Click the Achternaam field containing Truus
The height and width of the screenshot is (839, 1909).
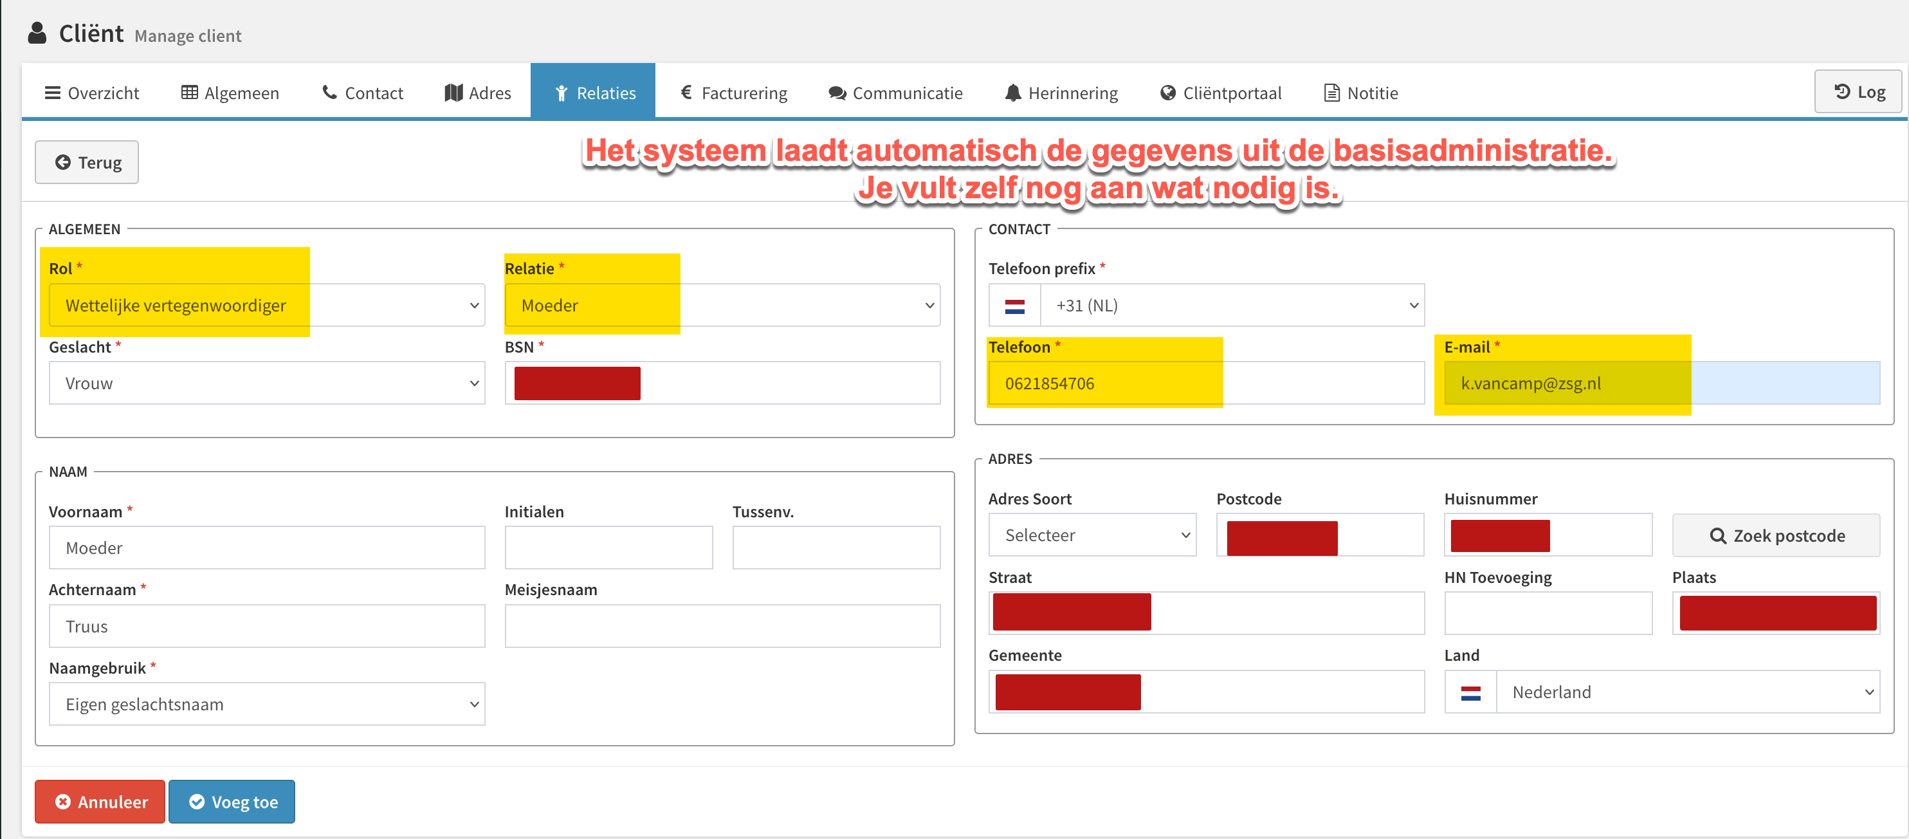[x=267, y=626]
